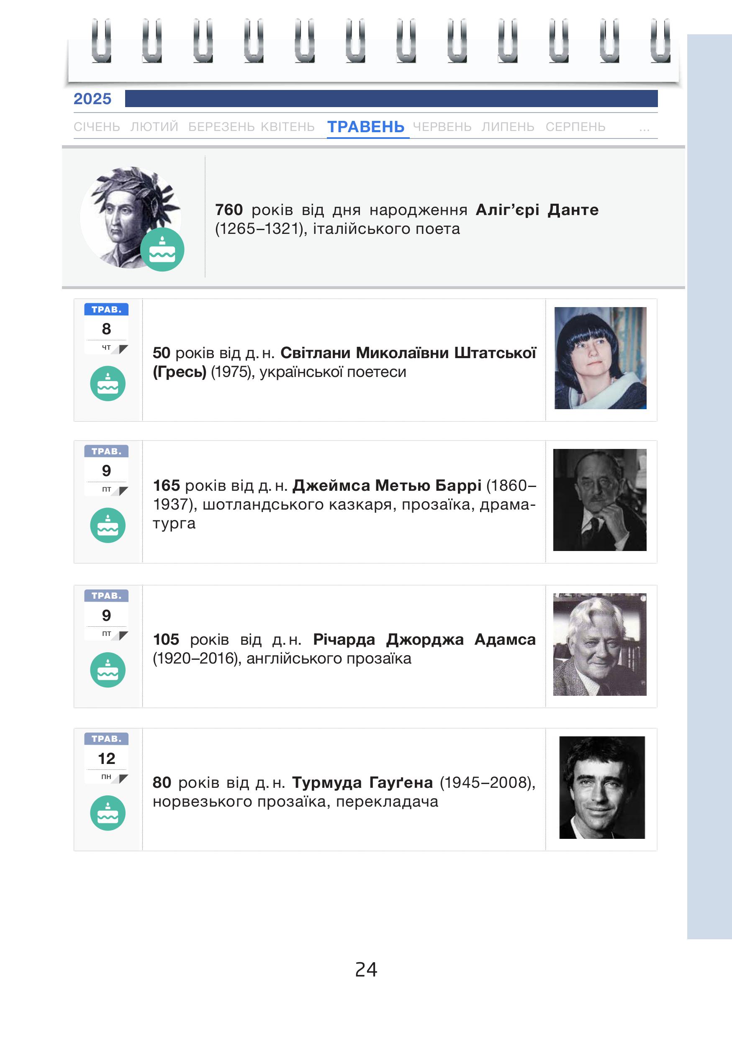Go to the ЧЕРВЕНЬ month tab
This screenshot has width=732, height=1038.
(442, 127)
